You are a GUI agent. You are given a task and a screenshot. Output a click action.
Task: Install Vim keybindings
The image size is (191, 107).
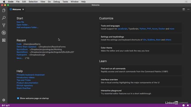pyautogui.click(x=144, y=40)
